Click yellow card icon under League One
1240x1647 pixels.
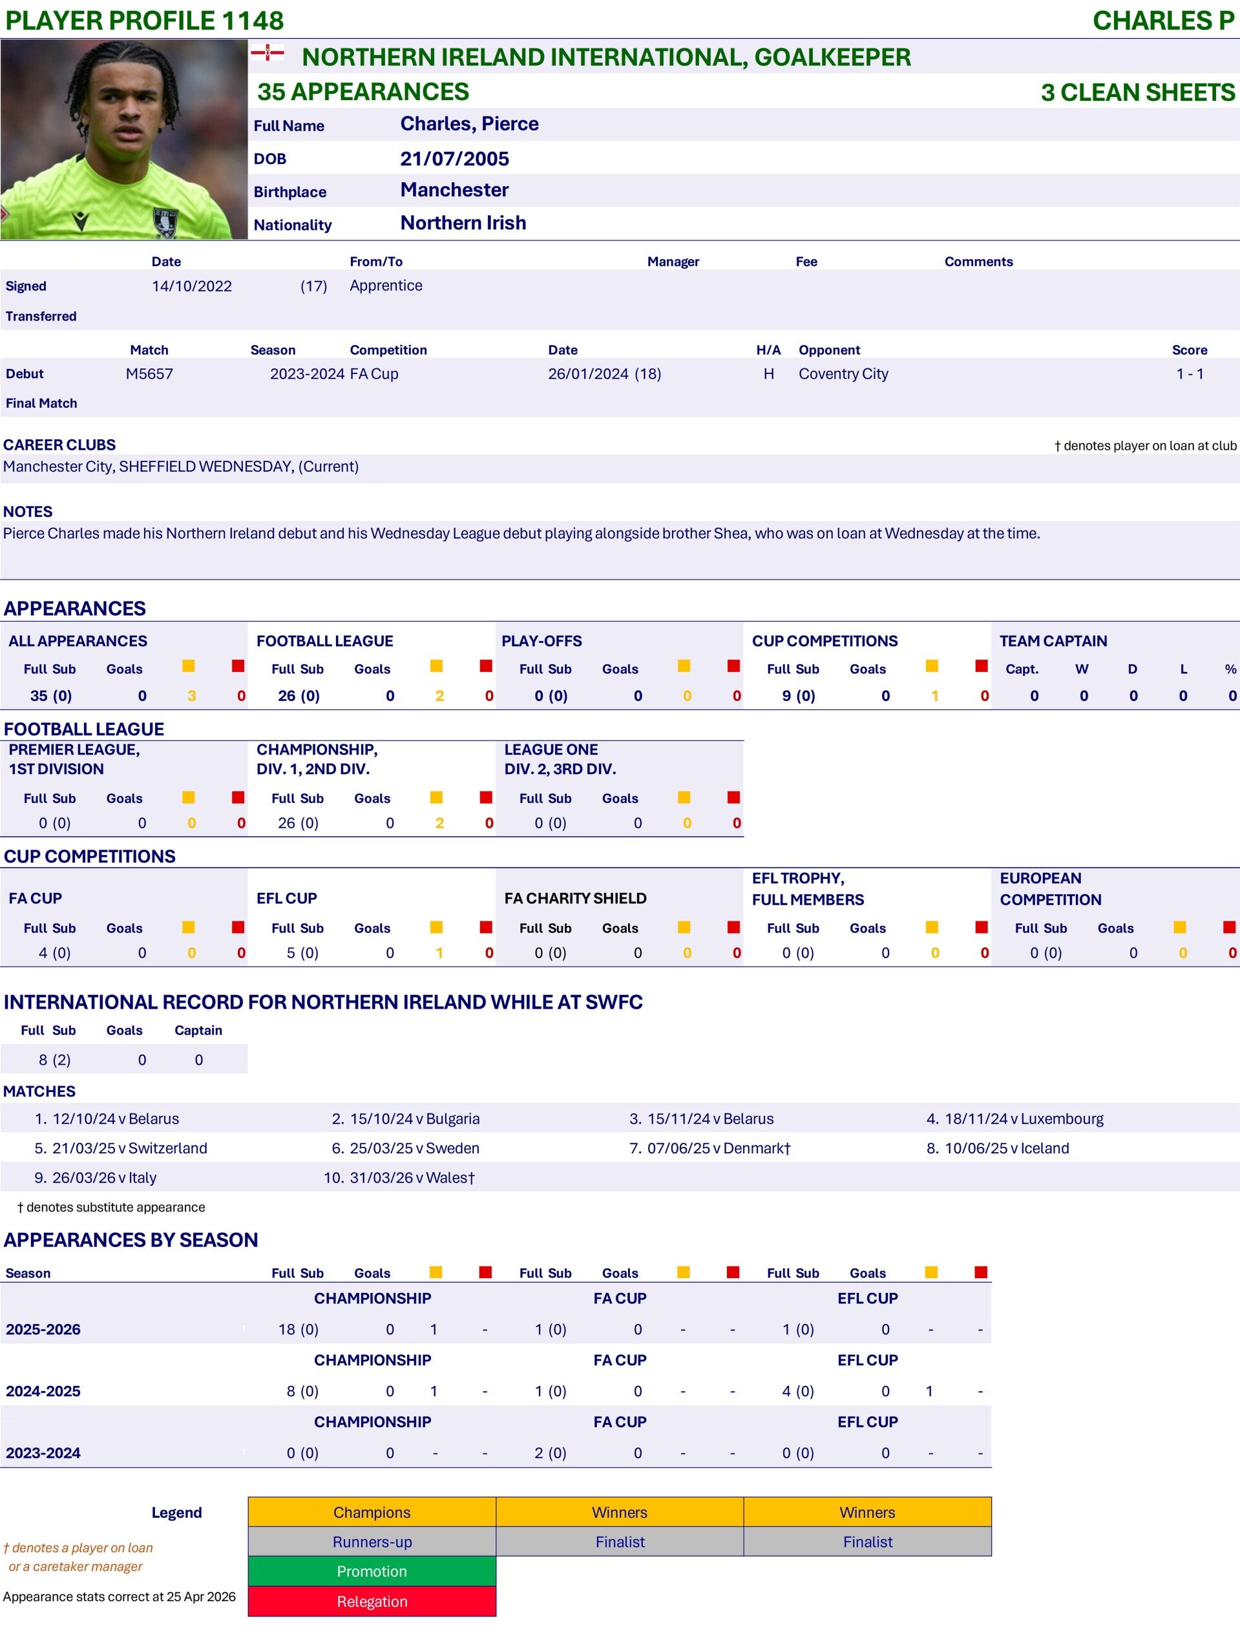[684, 797]
